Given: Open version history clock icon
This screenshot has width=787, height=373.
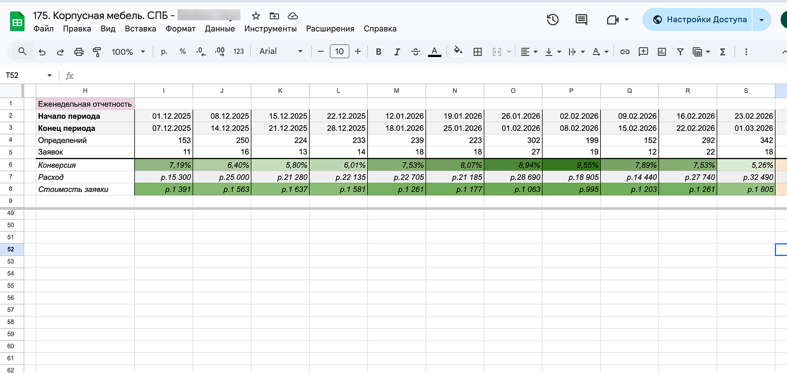Looking at the screenshot, I should pyautogui.click(x=552, y=20).
